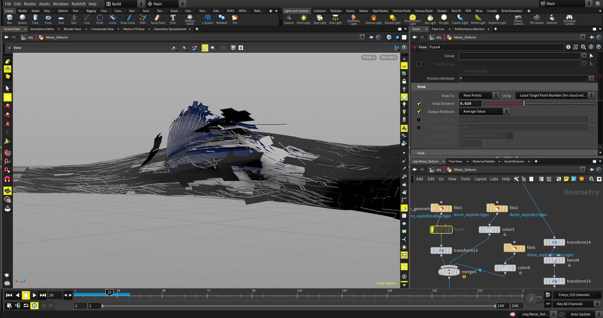Click the network editor Tools button
The height and width of the screenshot is (318, 603).
pyautogui.click(x=465, y=179)
